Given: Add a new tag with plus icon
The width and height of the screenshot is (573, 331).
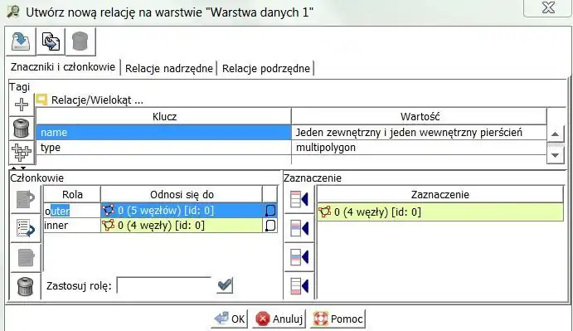Looking at the screenshot, I should (22, 105).
